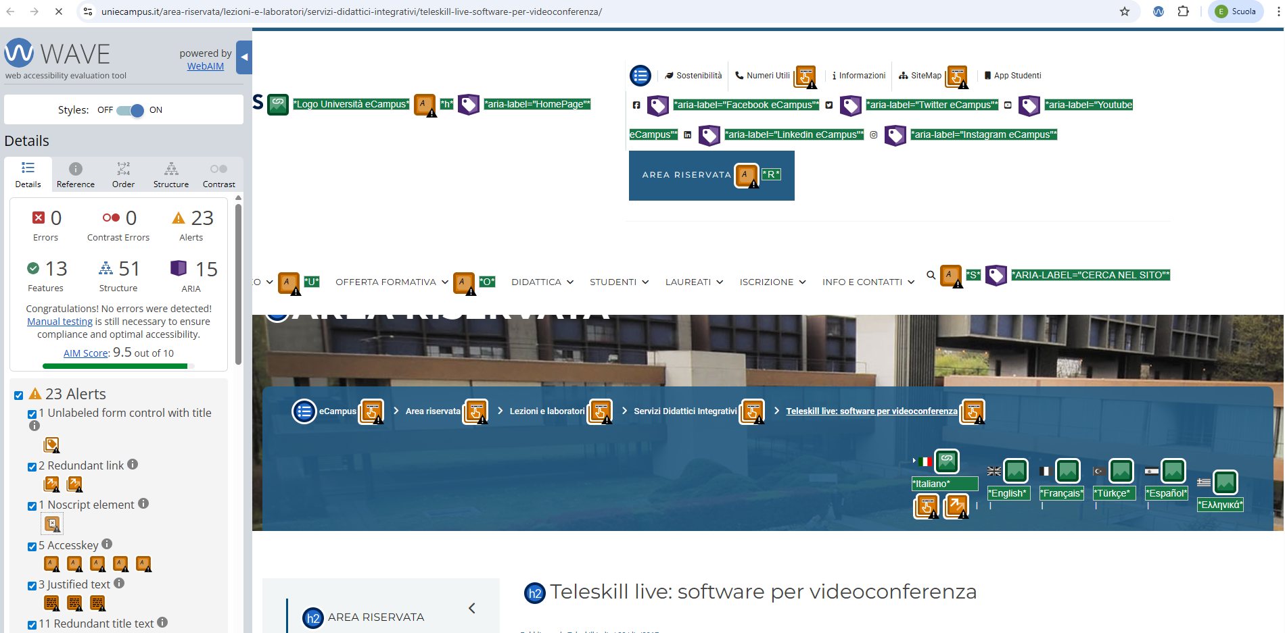Expand the OFFERTA FORMATIVA menu

392,282
